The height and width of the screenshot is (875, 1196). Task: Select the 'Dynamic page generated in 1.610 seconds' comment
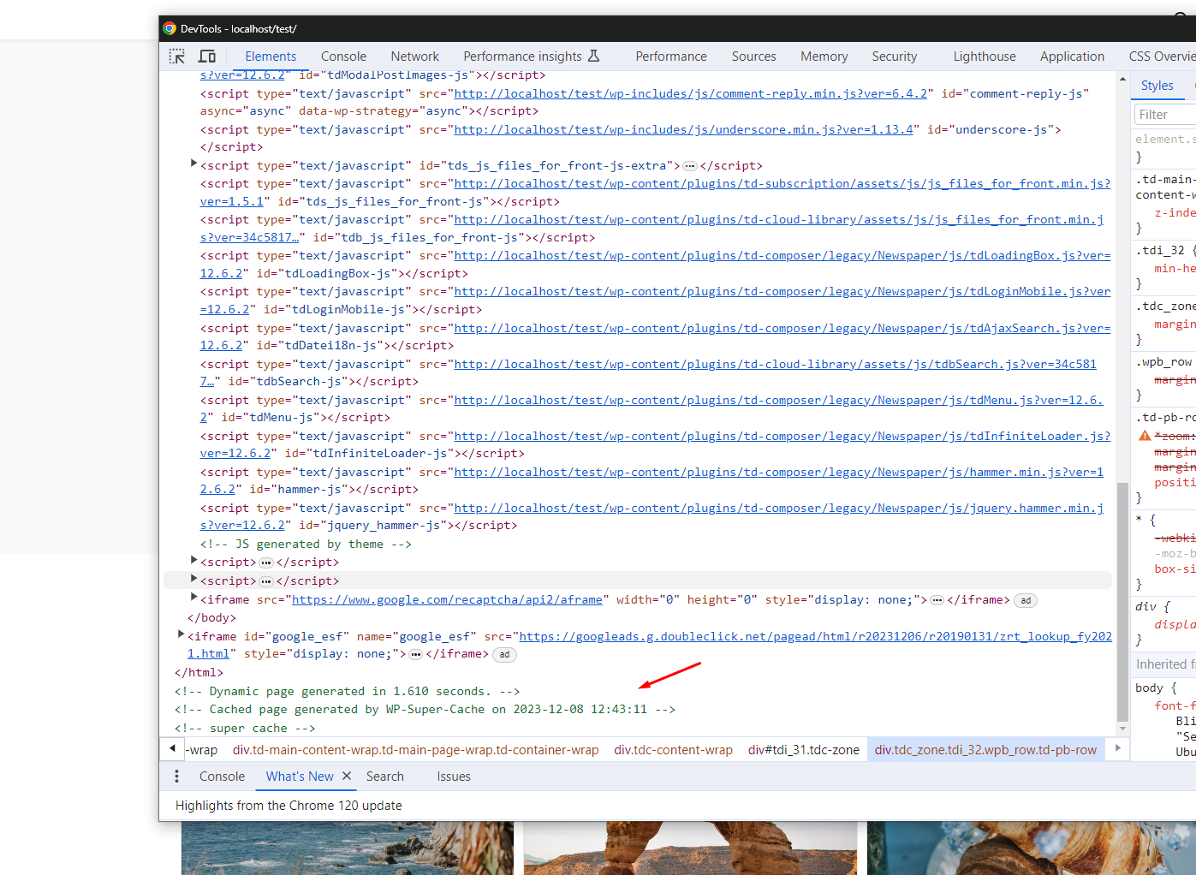pos(347,692)
